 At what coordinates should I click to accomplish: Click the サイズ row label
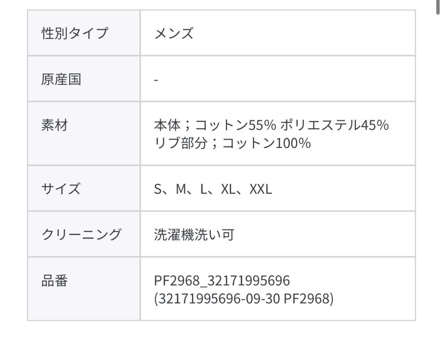pyautogui.click(x=61, y=189)
